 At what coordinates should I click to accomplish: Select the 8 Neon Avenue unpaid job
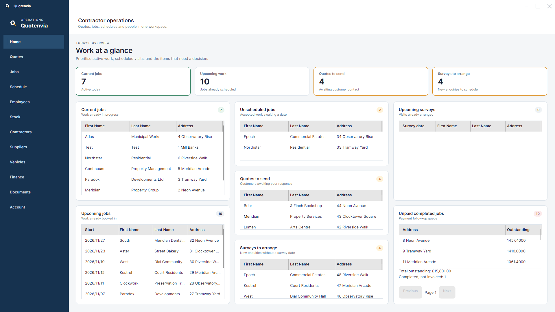(x=470, y=240)
